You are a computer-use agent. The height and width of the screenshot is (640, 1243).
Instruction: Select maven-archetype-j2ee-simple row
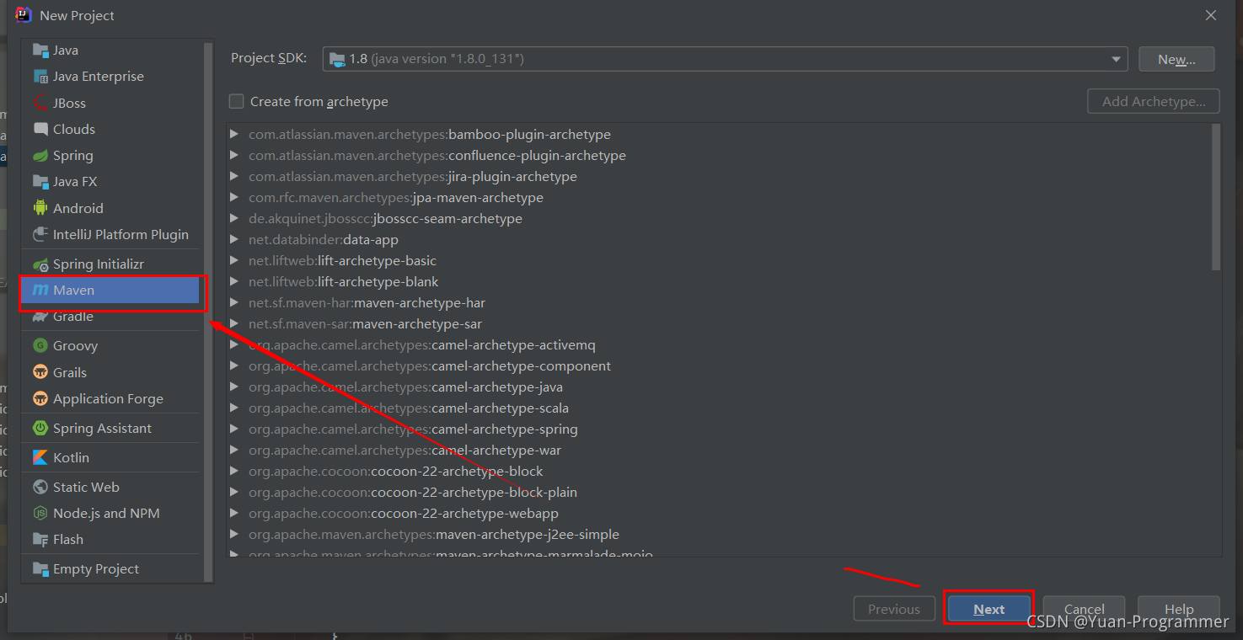(719, 534)
